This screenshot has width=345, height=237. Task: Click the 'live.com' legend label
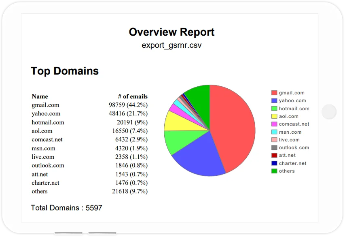click(289, 140)
